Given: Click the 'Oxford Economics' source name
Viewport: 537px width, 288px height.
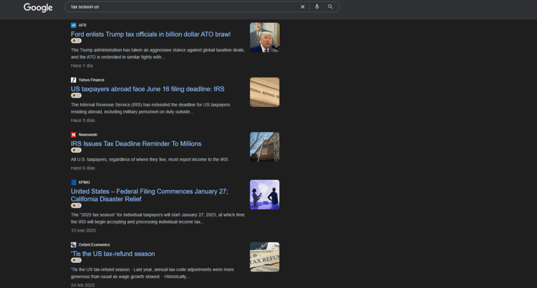Looking at the screenshot, I should pos(94,245).
